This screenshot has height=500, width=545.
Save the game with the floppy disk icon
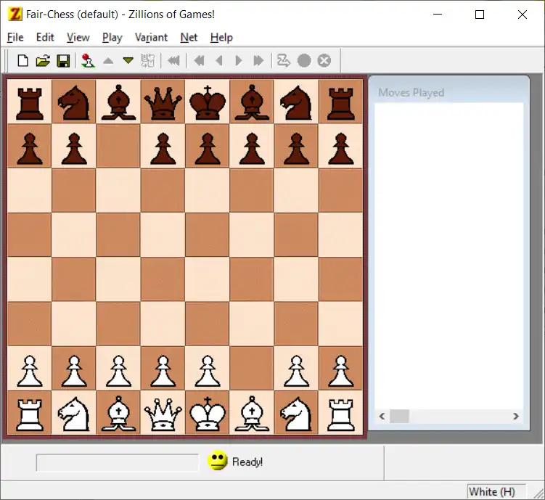(63, 61)
